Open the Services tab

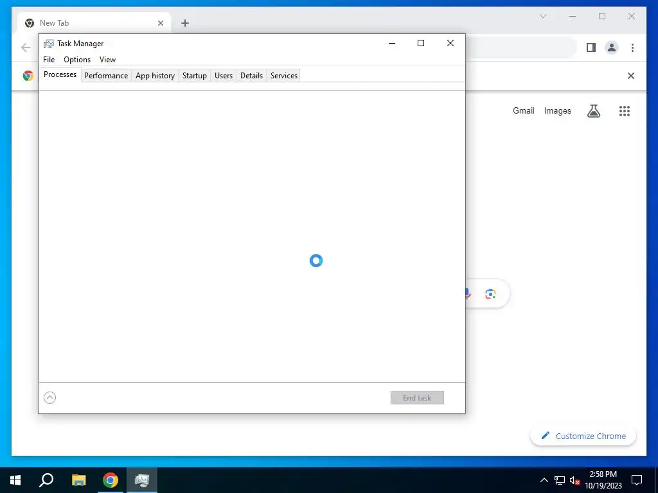pyautogui.click(x=283, y=76)
